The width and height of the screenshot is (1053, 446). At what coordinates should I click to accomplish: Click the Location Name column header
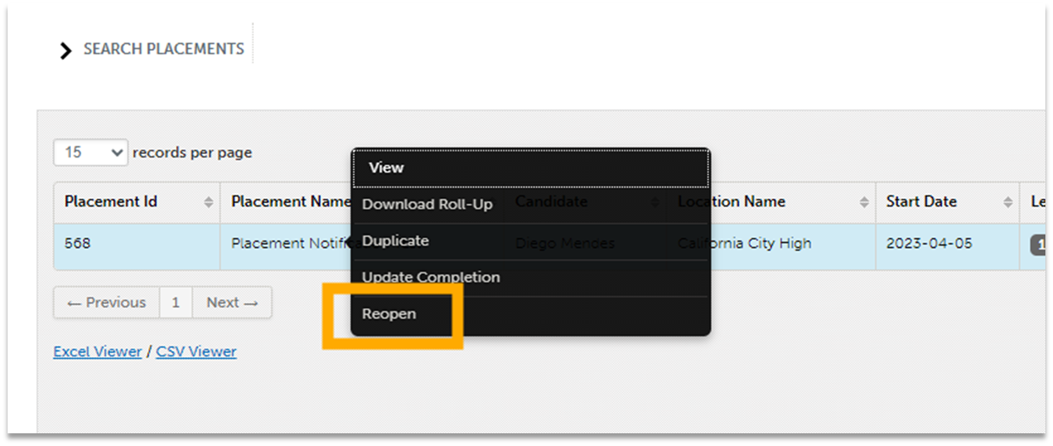tap(771, 202)
